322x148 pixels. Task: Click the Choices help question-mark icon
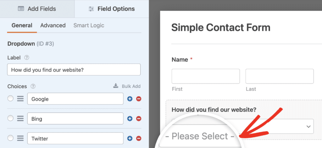click(33, 86)
